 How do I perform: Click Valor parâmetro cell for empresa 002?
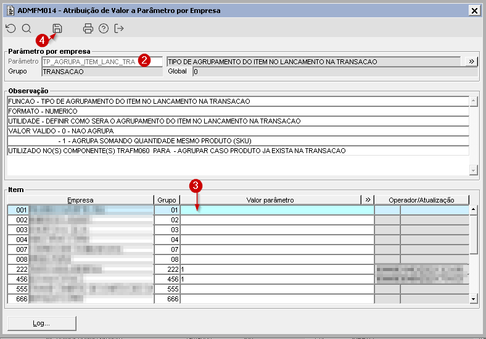[277, 220]
